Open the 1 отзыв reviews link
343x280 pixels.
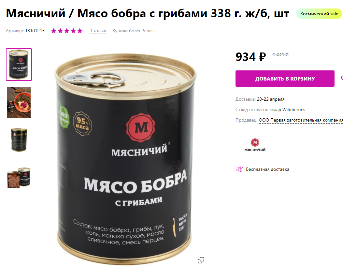[x=98, y=31]
